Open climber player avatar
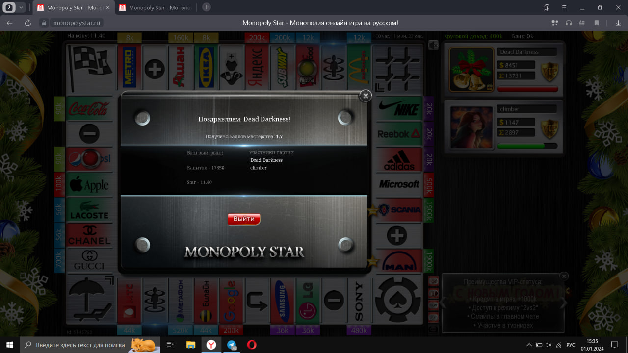 point(471,127)
